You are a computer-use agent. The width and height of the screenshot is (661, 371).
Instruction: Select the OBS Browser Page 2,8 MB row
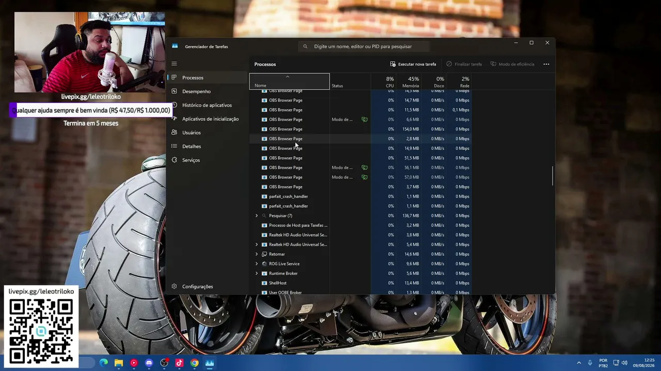click(360, 139)
